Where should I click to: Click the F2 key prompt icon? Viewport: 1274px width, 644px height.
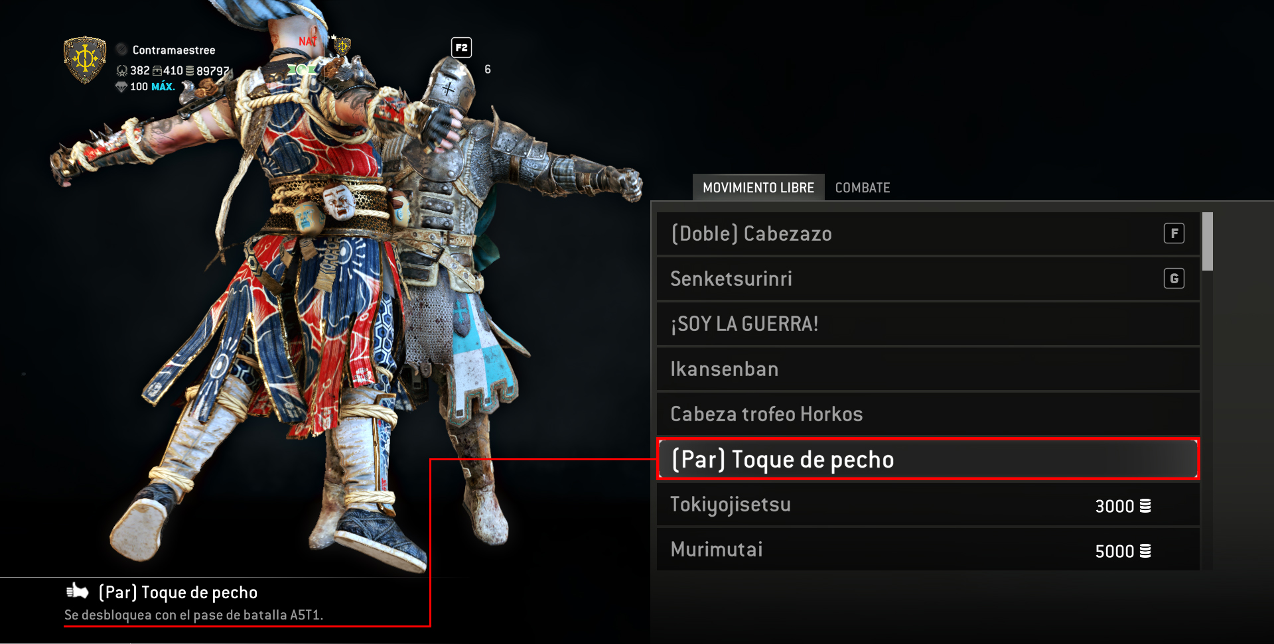461,48
